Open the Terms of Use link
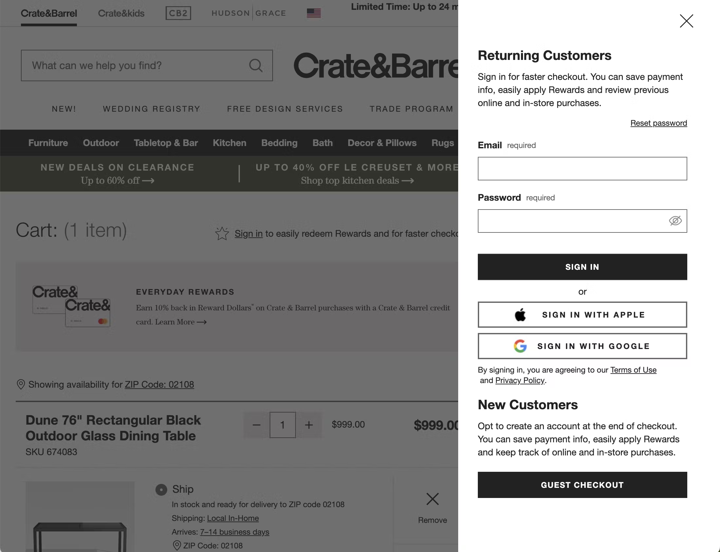 click(633, 370)
